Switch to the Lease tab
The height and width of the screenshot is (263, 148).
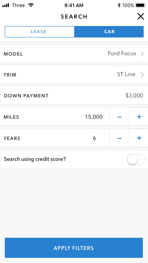39,32
